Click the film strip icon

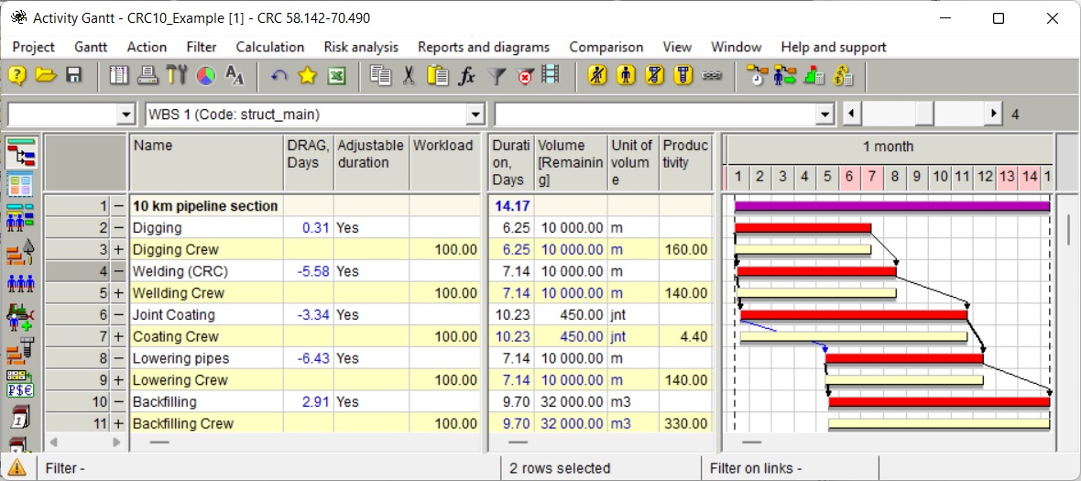tap(551, 75)
